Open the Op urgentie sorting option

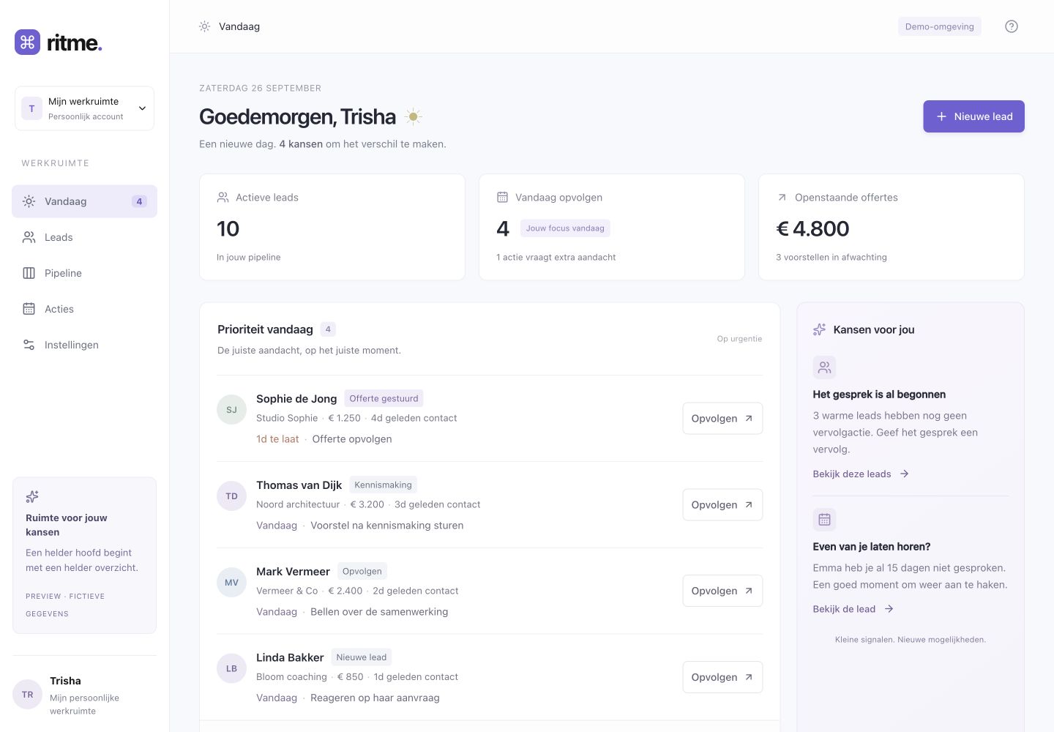(x=739, y=339)
